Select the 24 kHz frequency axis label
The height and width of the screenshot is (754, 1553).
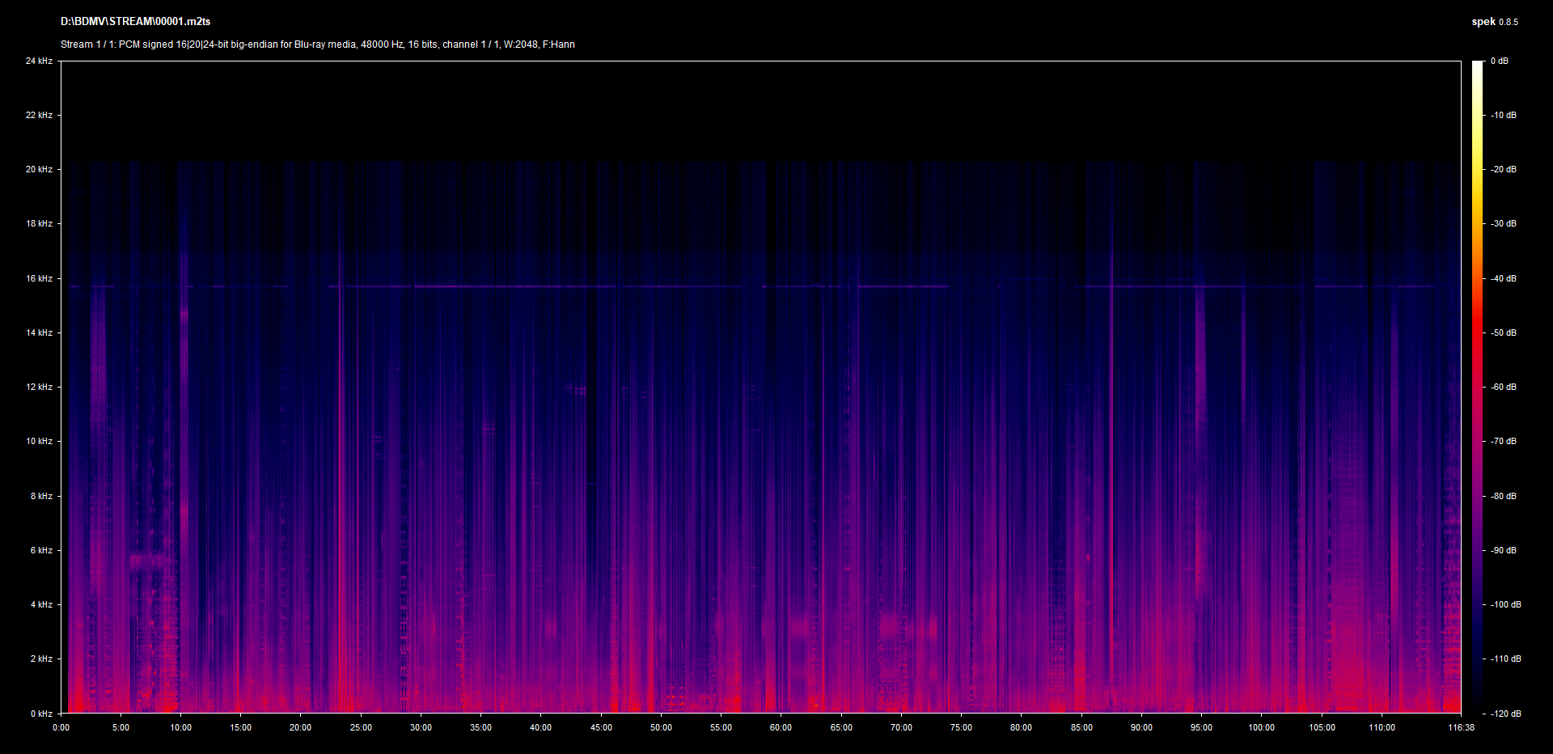(x=39, y=61)
